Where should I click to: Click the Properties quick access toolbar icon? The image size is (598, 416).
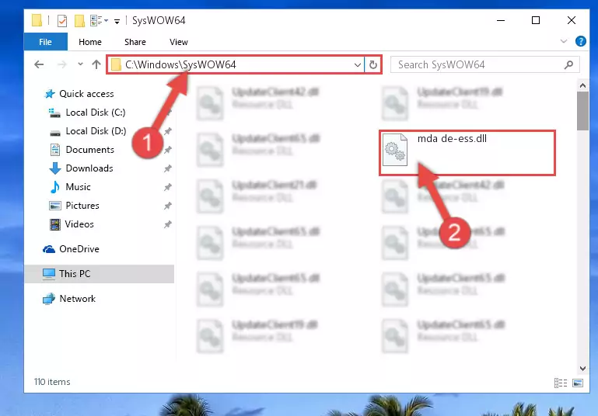[x=61, y=20]
